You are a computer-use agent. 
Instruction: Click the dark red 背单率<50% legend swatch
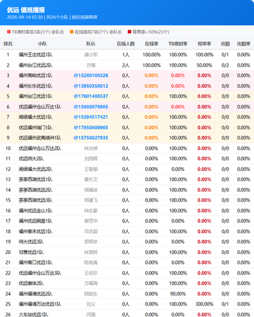pyautogui.click(x=130, y=32)
